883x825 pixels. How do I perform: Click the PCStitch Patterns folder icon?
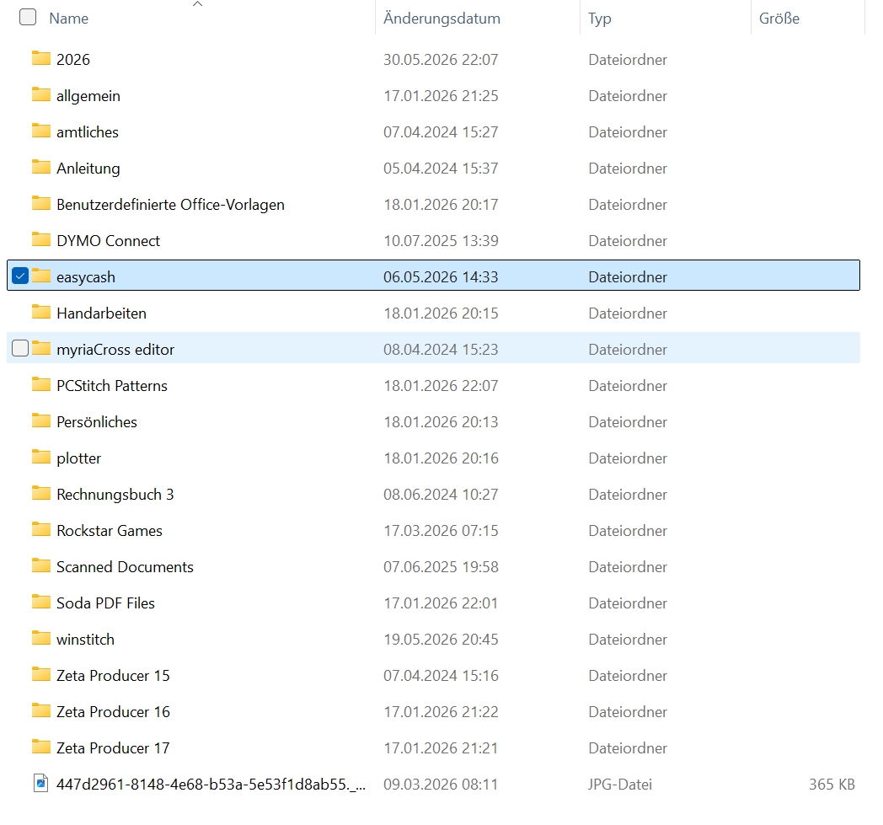point(41,384)
